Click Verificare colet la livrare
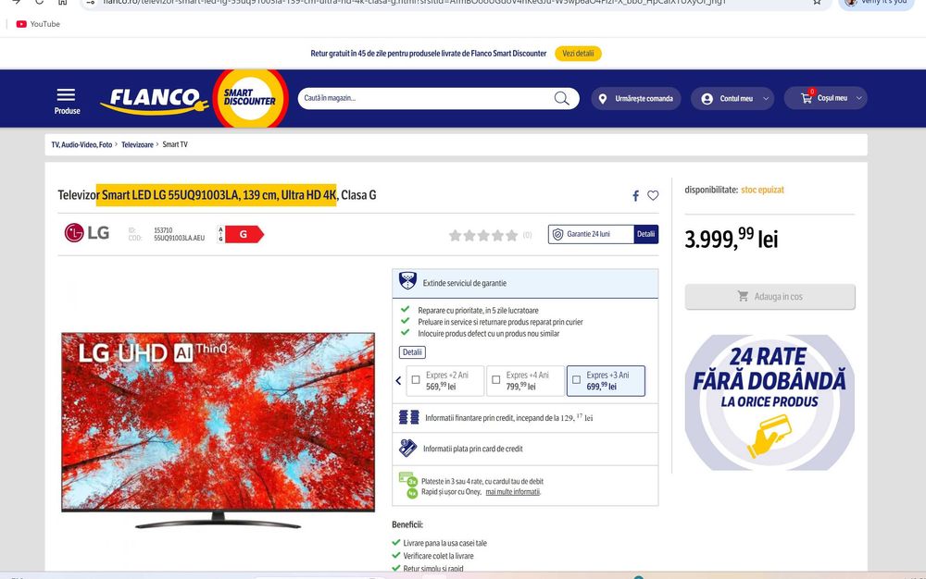Screen dimensions: 926x579 pyautogui.click(x=438, y=556)
